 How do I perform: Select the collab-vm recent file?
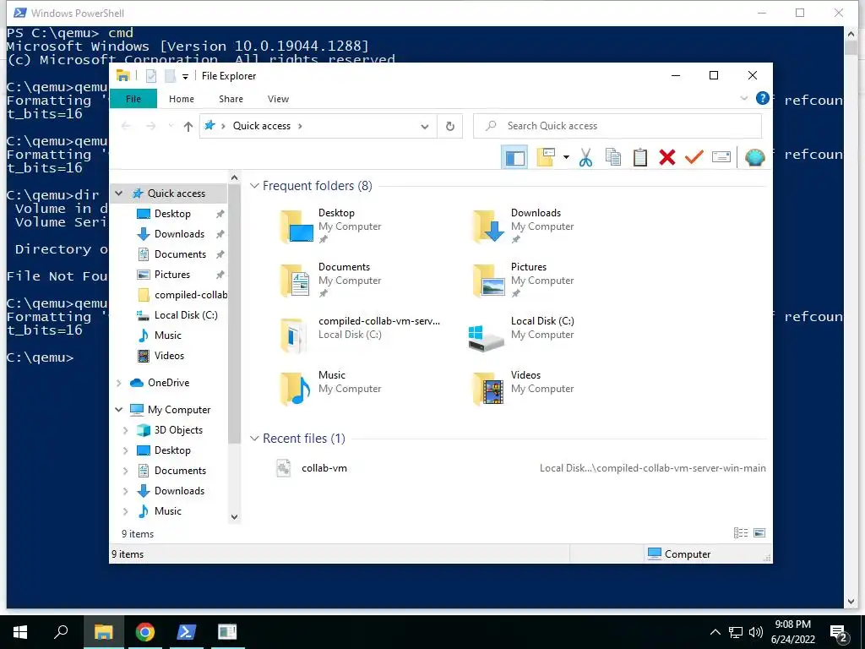[324, 468]
